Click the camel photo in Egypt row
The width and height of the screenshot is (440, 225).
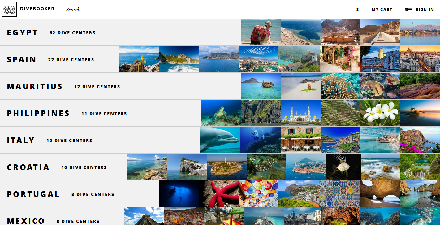click(261, 32)
